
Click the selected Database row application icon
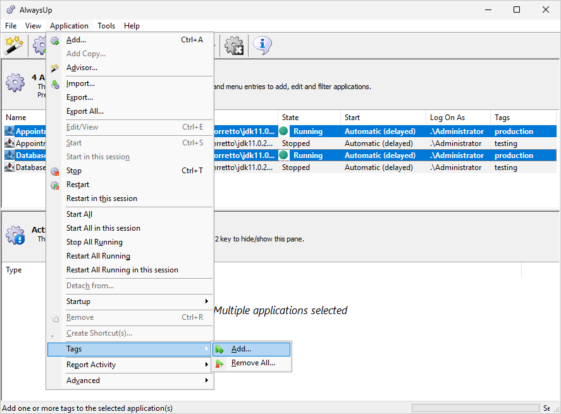(x=9, y=155)
